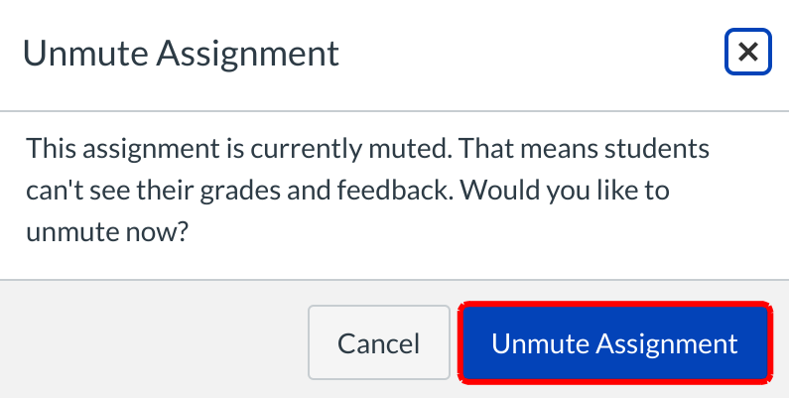Click the red-outlined Unmute Assignment button
789x398 pixels.
pyautogui.click(x=614, y=343)
